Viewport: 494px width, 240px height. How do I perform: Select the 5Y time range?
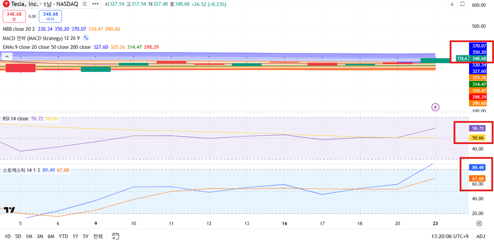[x=86, y=236]
